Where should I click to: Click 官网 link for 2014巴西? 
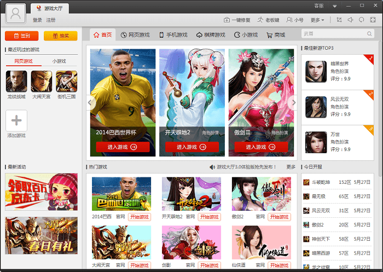pos(120,217)
